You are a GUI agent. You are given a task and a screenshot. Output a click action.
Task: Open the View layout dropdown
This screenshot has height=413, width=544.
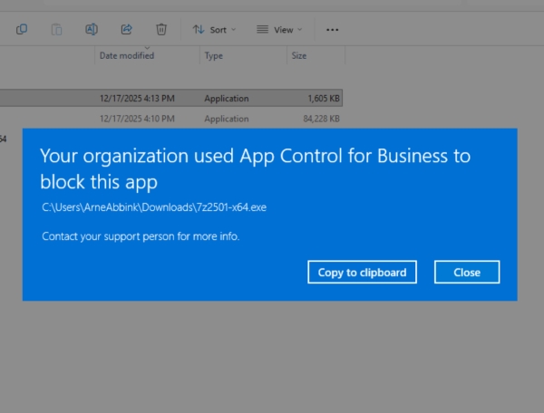pyautogui.click(x=278, y=29)
